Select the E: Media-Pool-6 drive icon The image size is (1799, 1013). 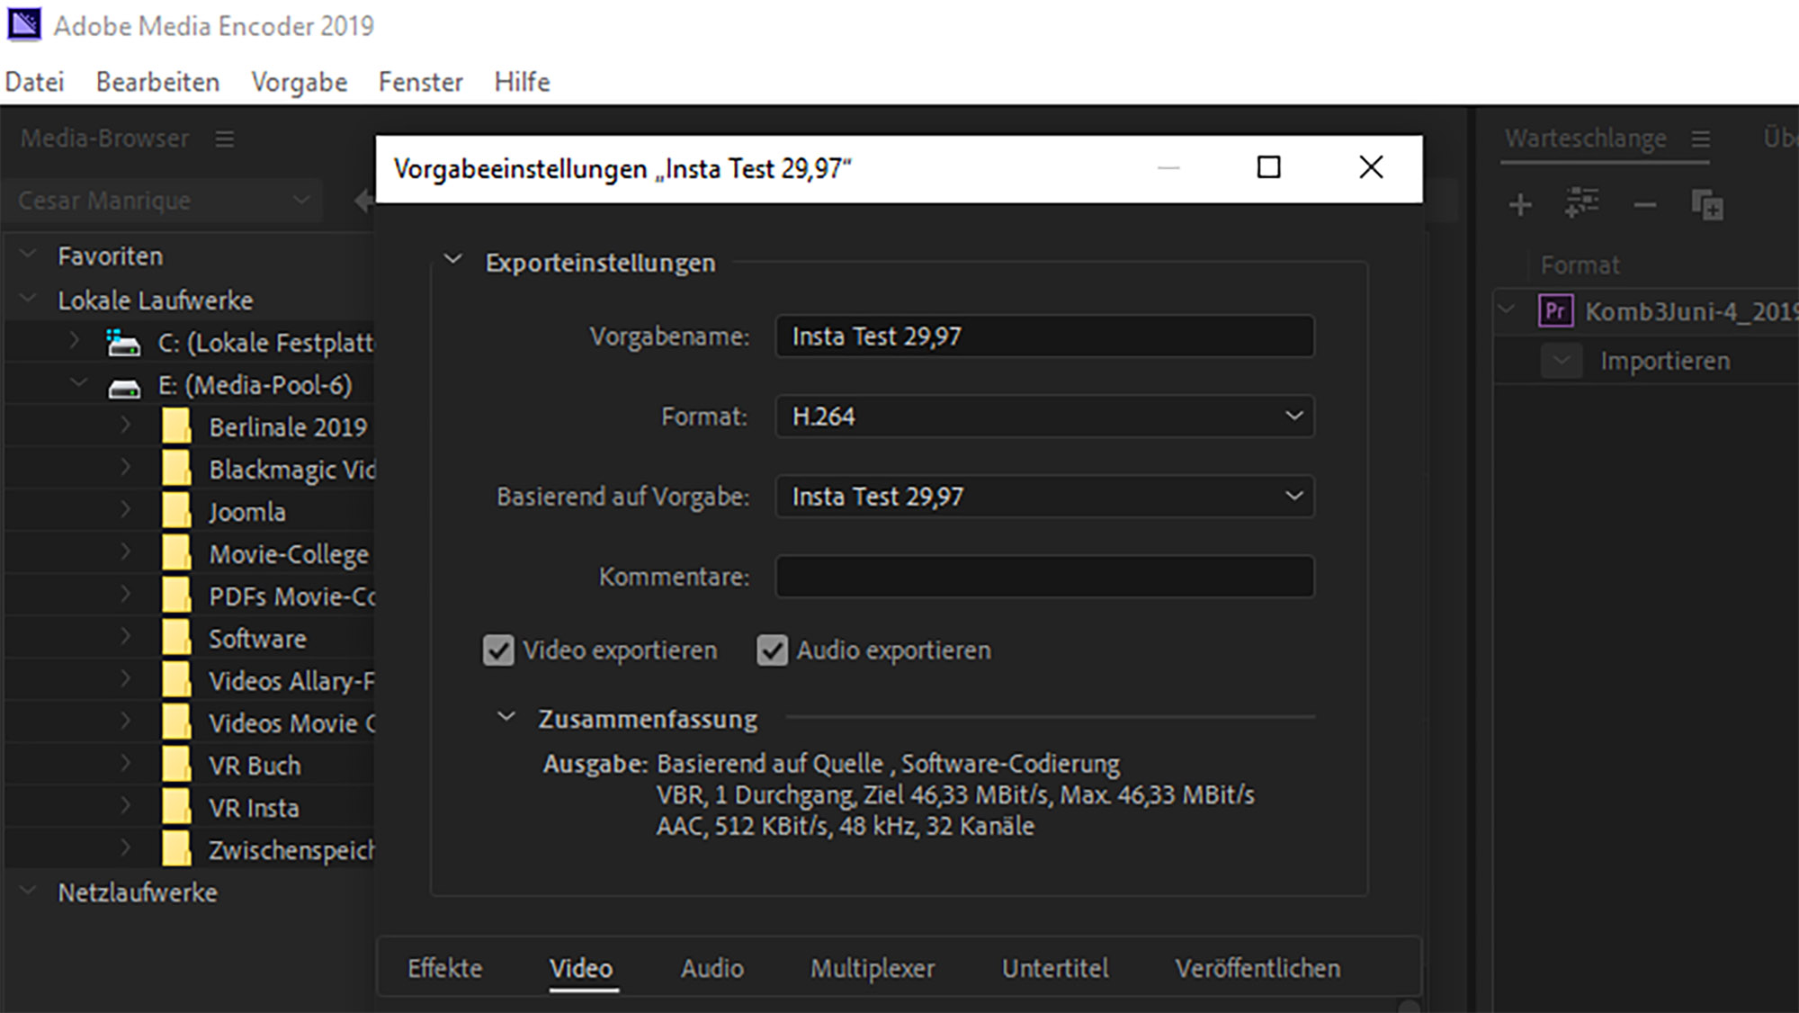pos(124,388)
